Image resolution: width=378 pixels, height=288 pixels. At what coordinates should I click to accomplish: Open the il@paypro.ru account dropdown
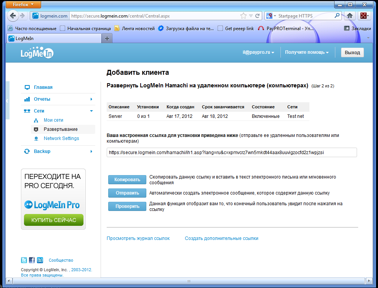pyautogui.click(x=258, y=52)
